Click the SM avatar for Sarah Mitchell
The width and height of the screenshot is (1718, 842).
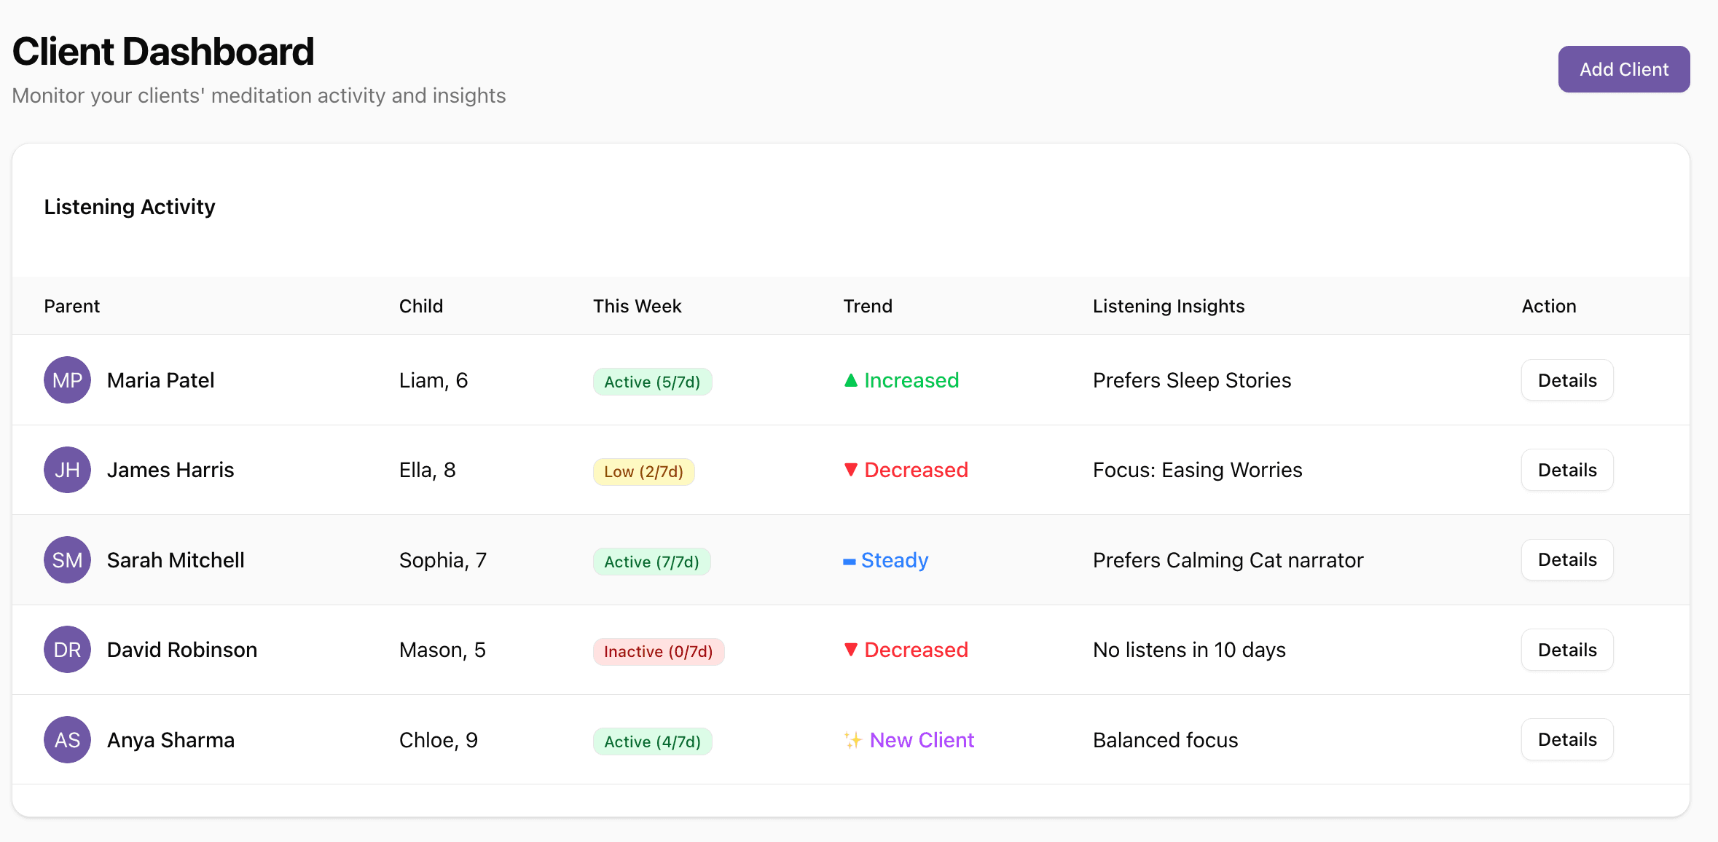(x=67, y=560)
